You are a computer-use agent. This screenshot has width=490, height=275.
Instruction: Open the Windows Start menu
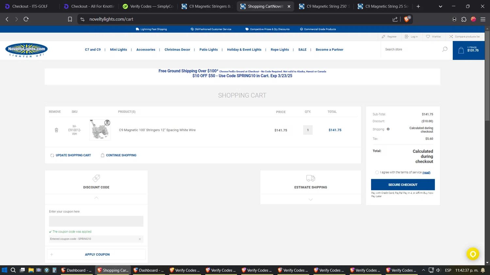4,270
